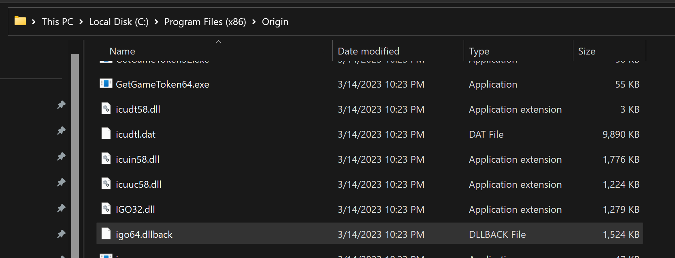Viewport: 675px width, 258px height.
Task: Click the icudtl.dat file icon
Action: coord(106,134)
